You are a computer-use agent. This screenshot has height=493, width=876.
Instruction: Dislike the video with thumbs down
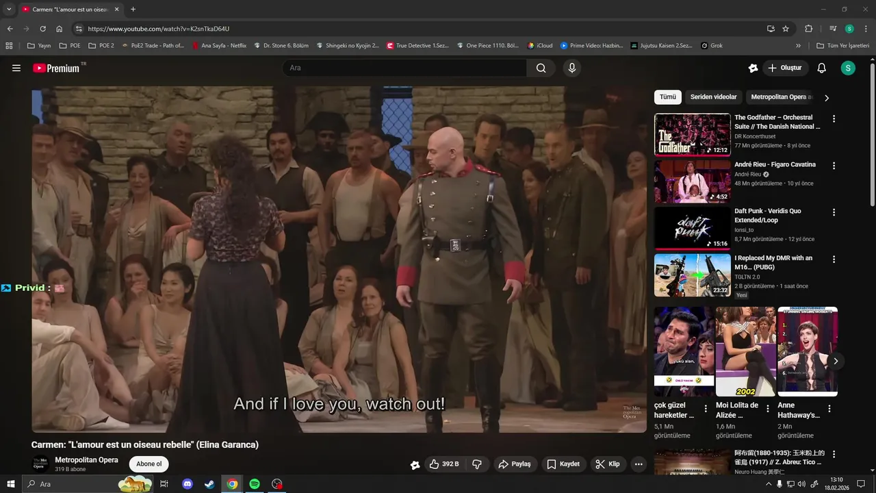[477, 464]
